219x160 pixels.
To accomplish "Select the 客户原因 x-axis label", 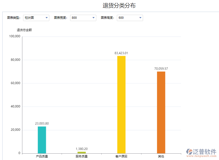I will (121, 157).
